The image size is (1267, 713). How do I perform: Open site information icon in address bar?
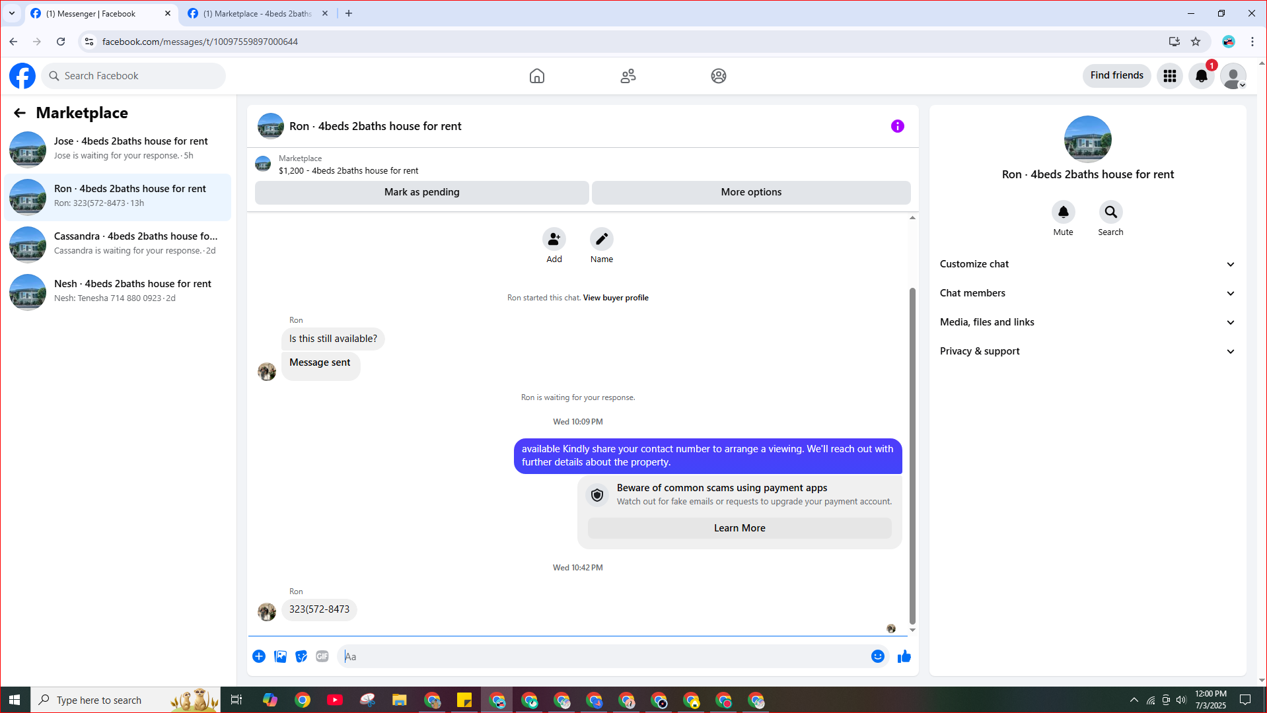(x=89, y=42)
